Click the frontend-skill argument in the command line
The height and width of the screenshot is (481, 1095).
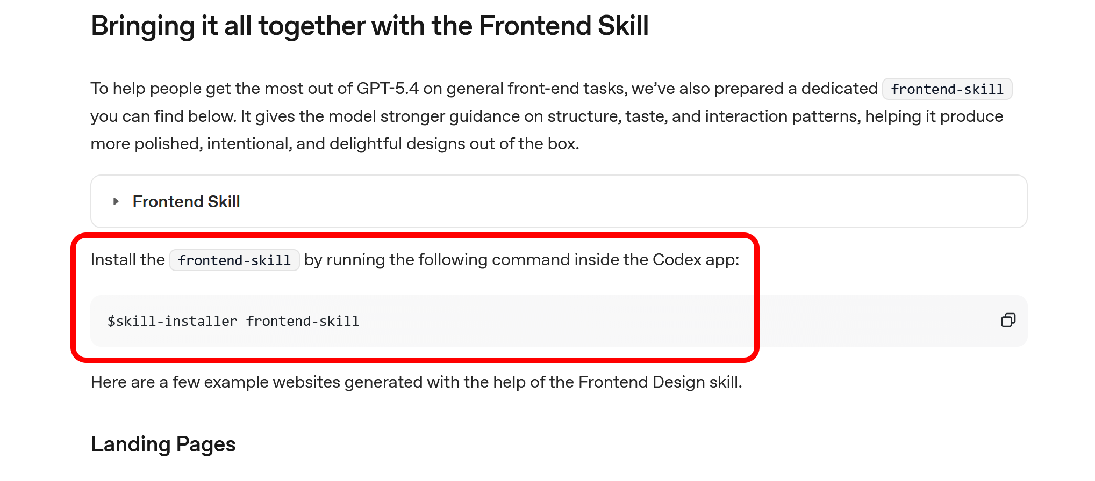[x=303, y=321]
